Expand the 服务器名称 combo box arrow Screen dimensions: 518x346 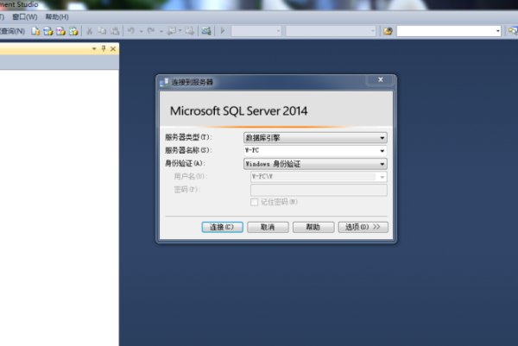(x=382, y=150)
